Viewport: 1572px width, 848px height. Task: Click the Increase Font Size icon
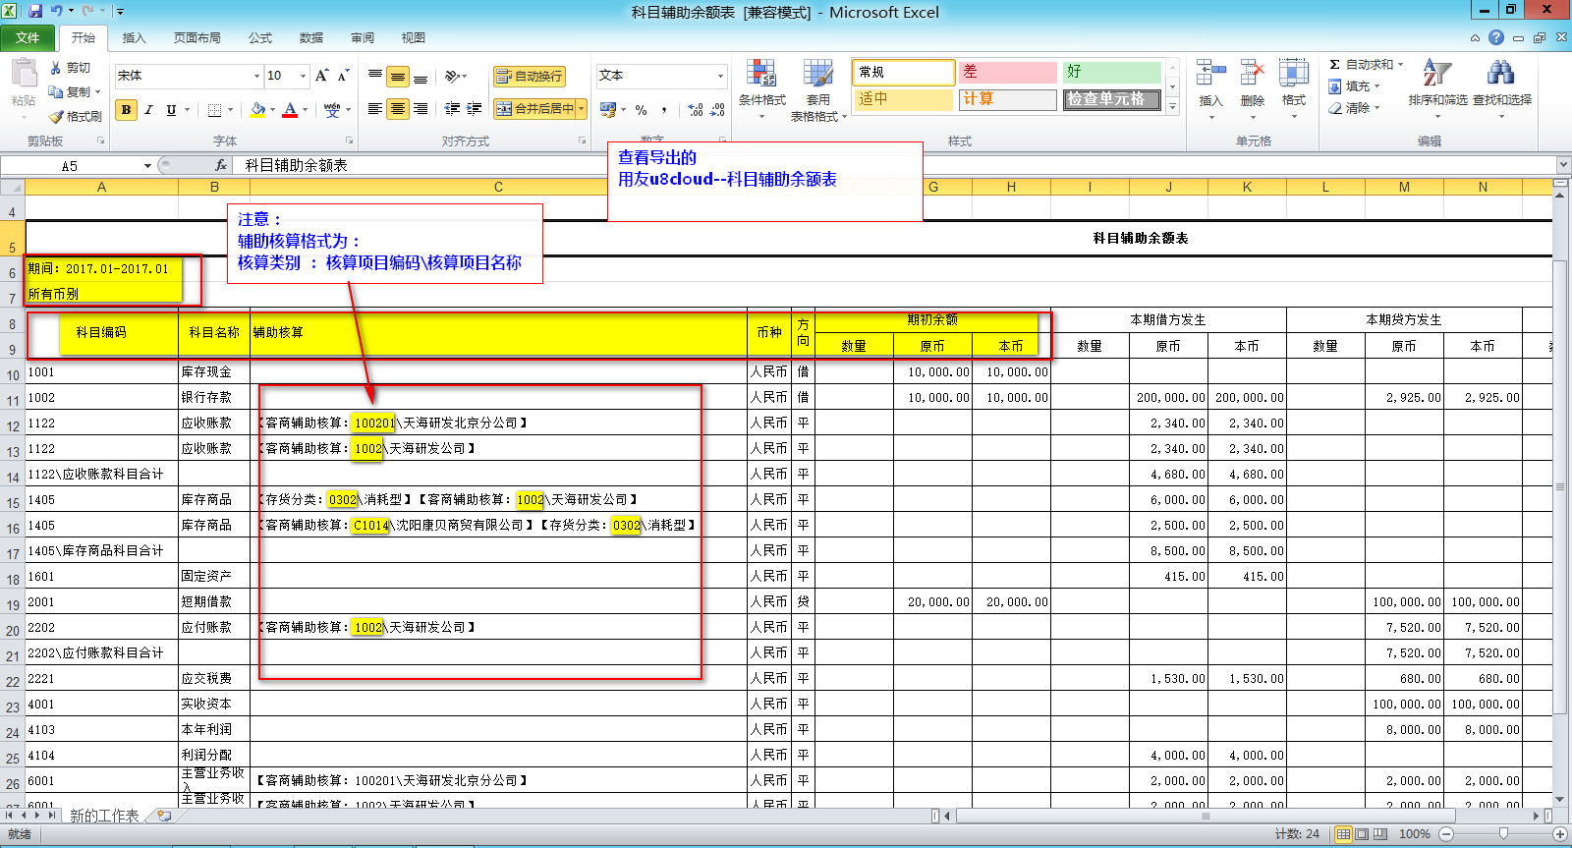click(x=321, y=76)
